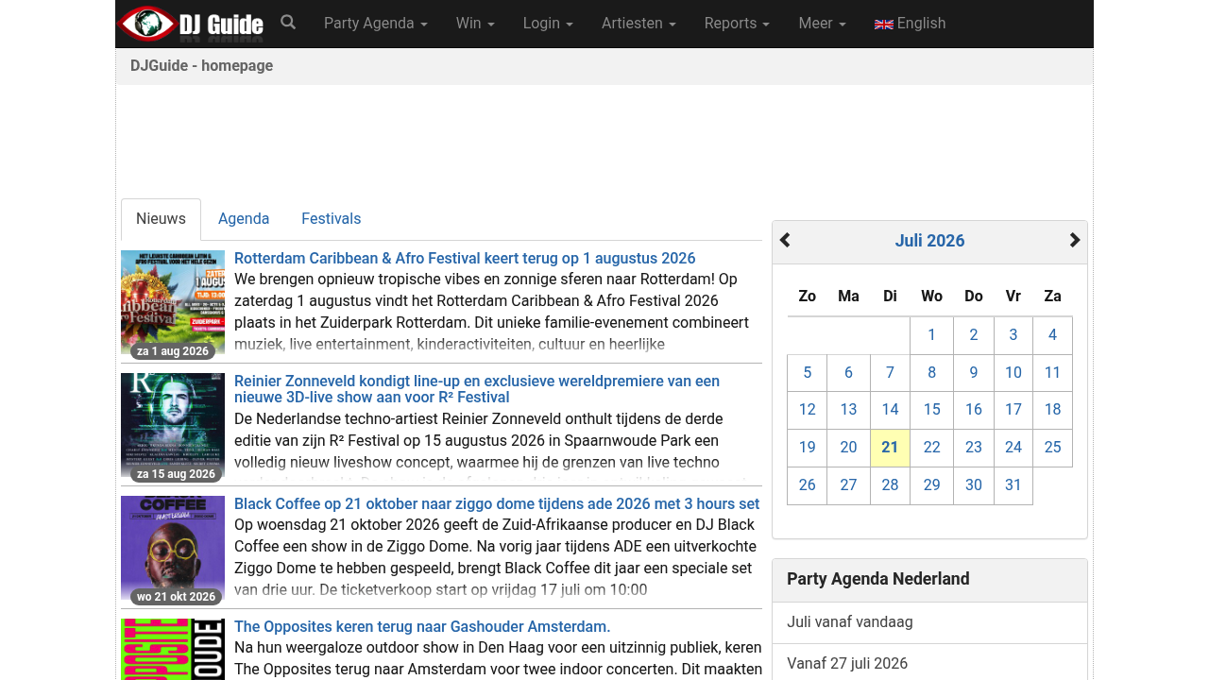Choose calendar day 31
The image size is (1209, 680).
click(1013, 485)
